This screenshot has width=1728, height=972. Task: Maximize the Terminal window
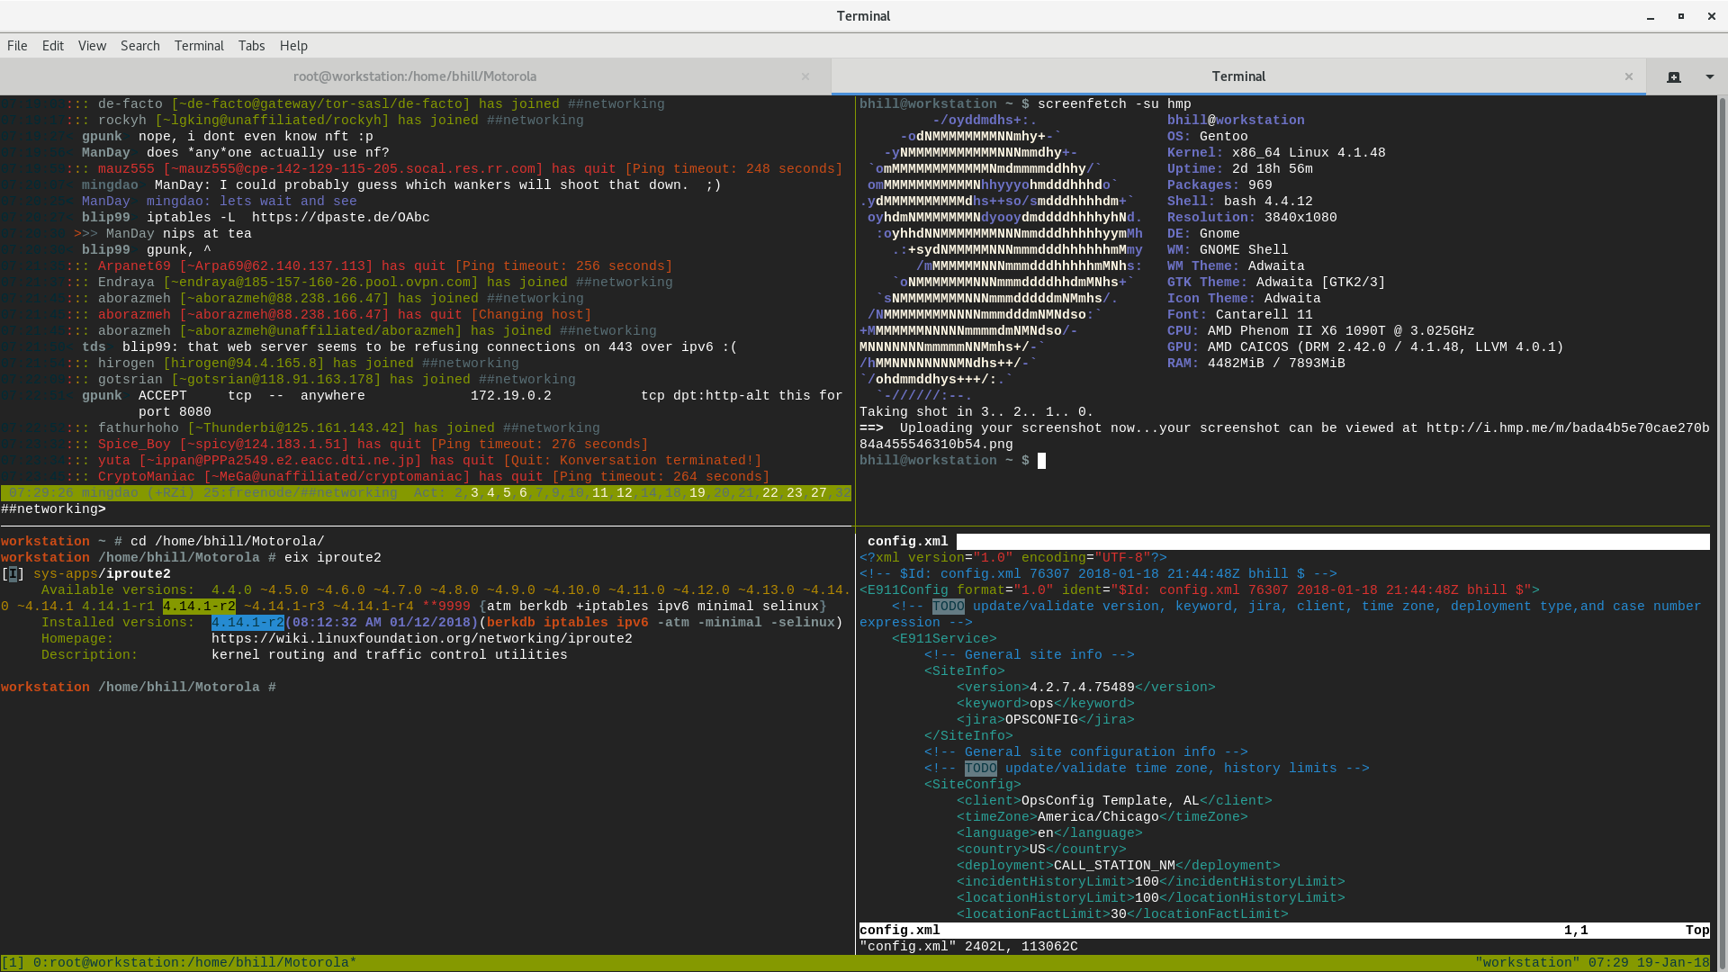click(1680, 16)
